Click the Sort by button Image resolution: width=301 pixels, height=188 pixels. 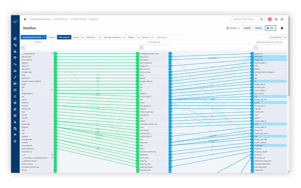pyautogui.click(x=76, y=37)
